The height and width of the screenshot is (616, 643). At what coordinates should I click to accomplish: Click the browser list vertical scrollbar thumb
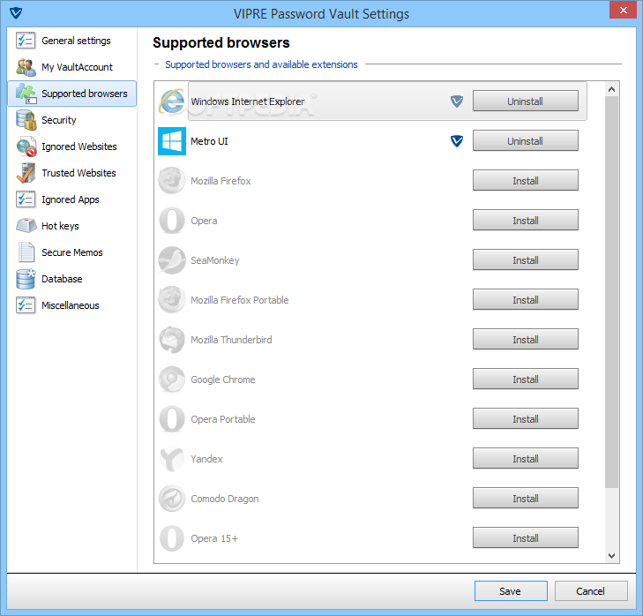tap(611, 292)
